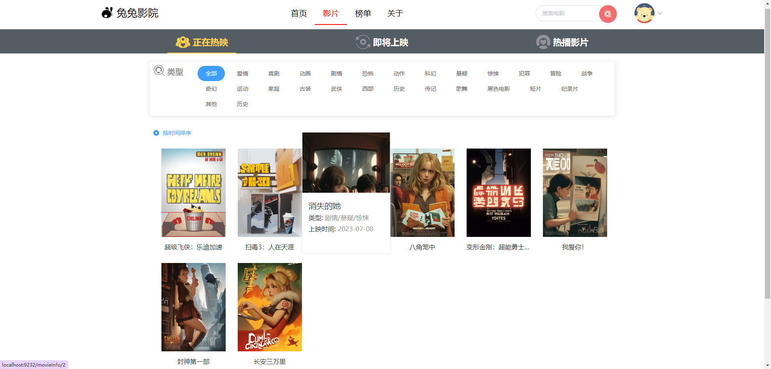This screenshot has height=369, width=771.
Task: Filter movies by 科幻 genre
Action: tap(430, 73)
